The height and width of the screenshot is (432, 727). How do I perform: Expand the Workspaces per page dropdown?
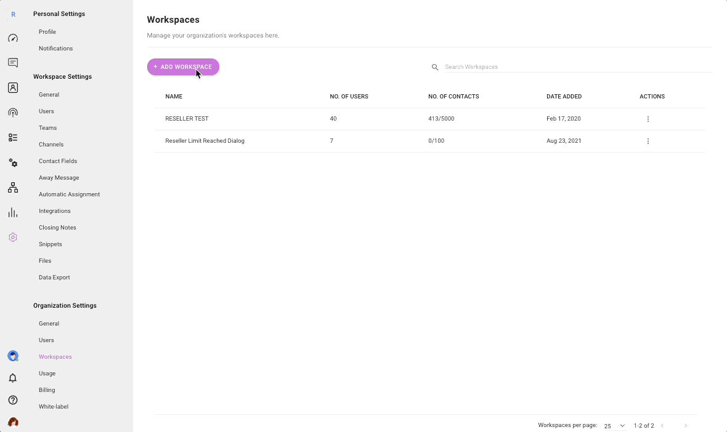[x=614, y=426]
